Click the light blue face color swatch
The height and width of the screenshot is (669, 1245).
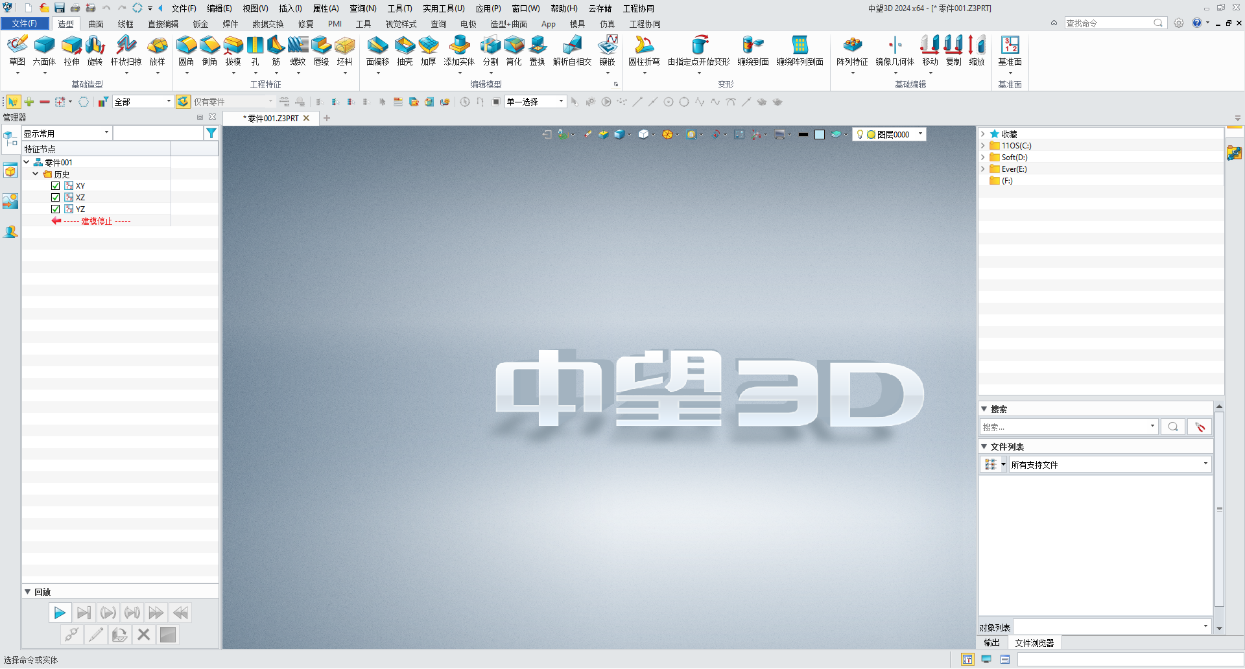click(820, 134)
